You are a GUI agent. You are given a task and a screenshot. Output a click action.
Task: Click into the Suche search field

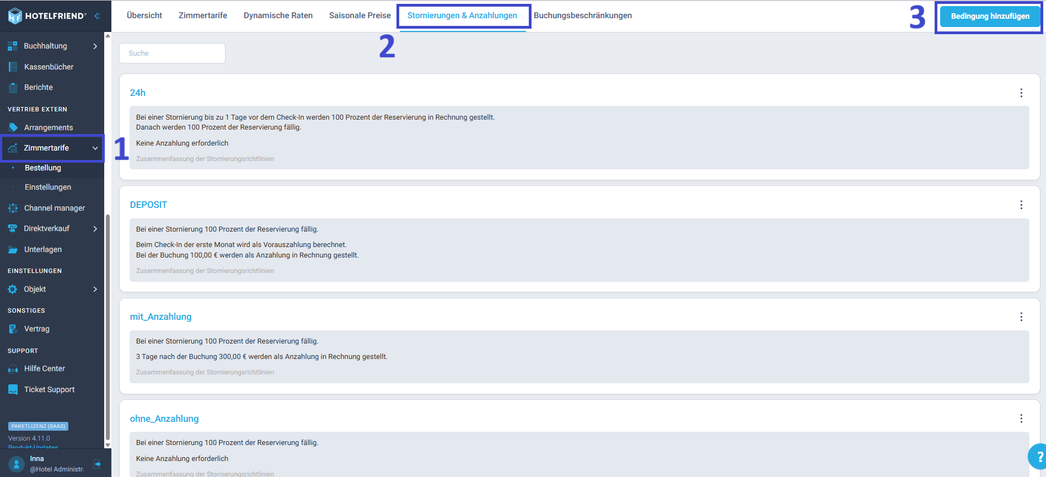tap(172, 53)
